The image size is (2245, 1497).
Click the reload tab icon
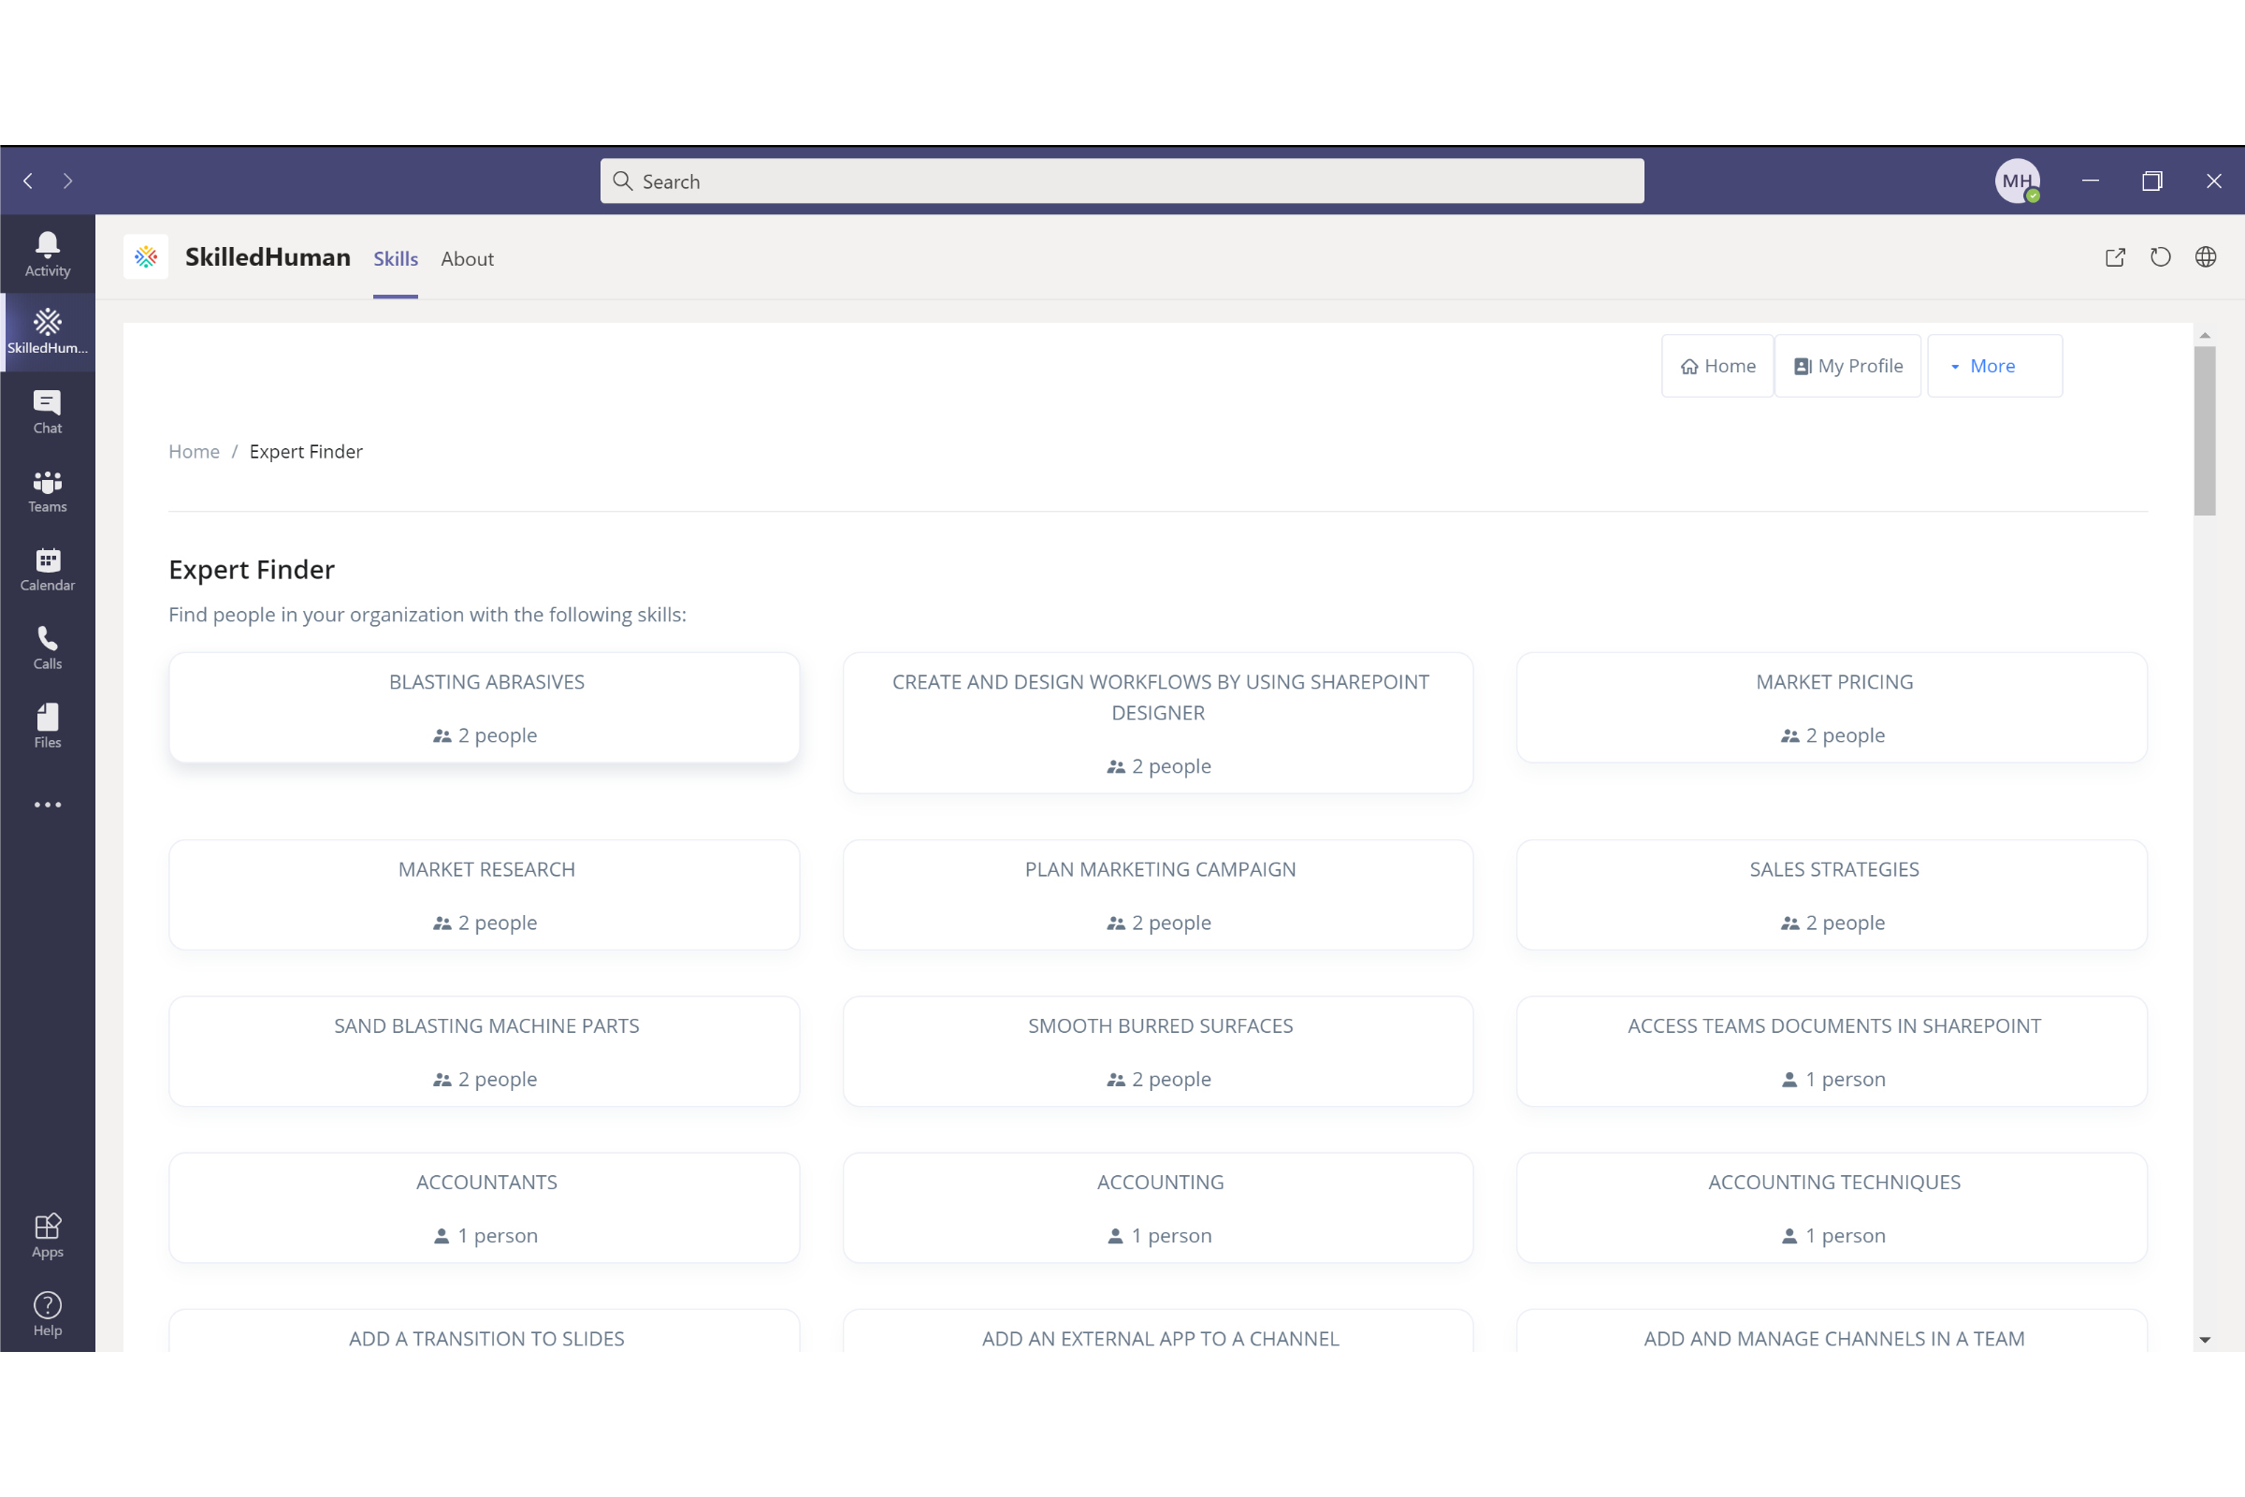[2160, 258]
